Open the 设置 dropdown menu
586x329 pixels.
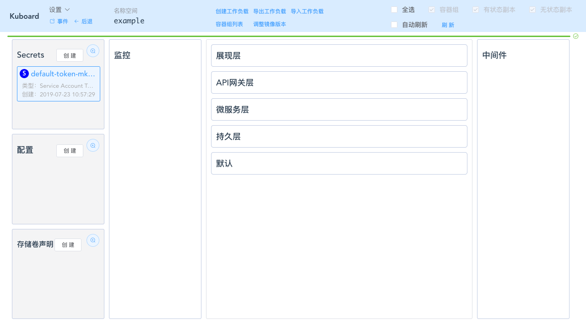pos(60,10)
